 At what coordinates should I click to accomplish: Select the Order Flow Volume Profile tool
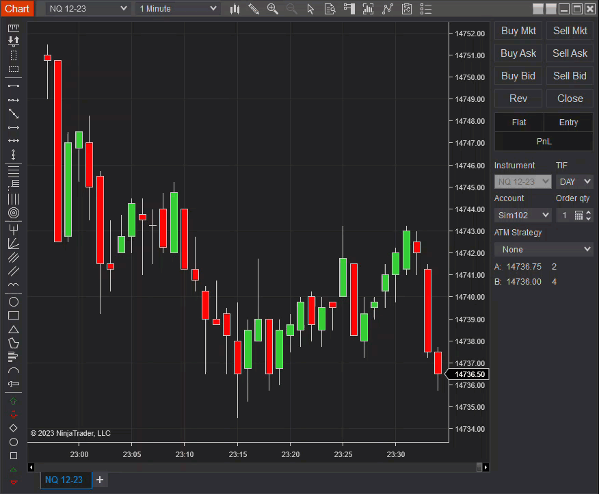(x=12, y=356)
